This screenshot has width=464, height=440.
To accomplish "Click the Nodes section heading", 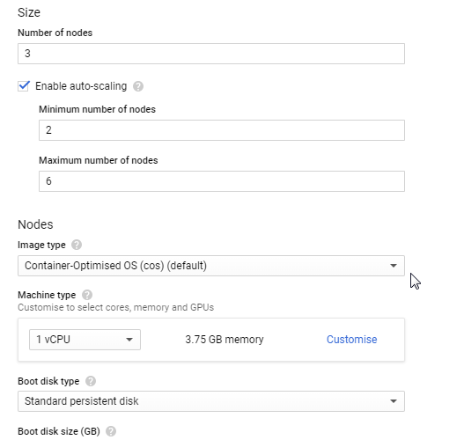I will [35, 224].
